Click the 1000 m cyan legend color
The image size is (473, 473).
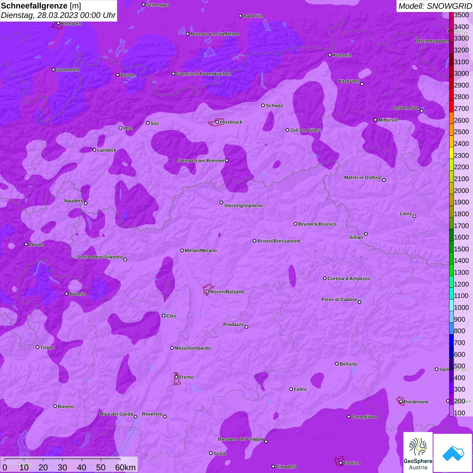(x=451, y=305)
